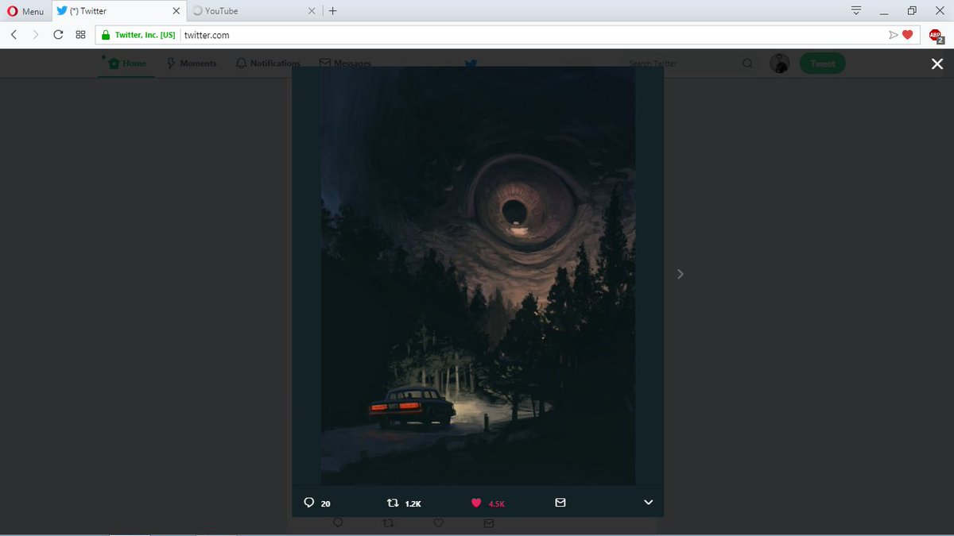
Task: Send page to My Flow icon
Action: click(894, 35)
